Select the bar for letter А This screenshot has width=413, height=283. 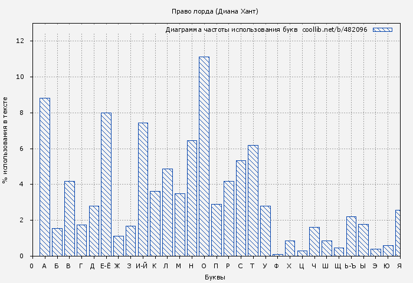point(45,177)
